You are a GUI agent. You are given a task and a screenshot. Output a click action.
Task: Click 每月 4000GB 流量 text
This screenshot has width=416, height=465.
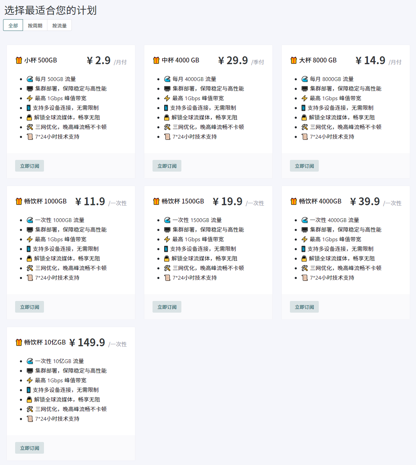pos(194,79)
